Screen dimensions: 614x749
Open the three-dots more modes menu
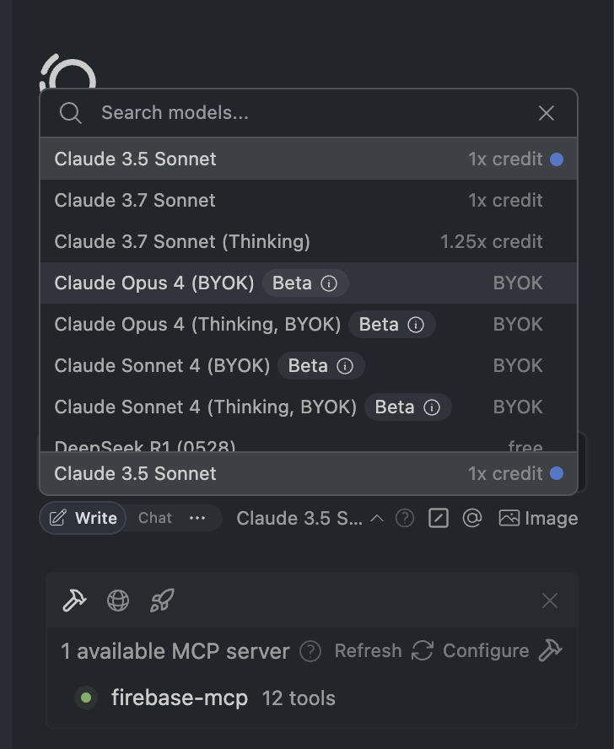coord(197,518)
